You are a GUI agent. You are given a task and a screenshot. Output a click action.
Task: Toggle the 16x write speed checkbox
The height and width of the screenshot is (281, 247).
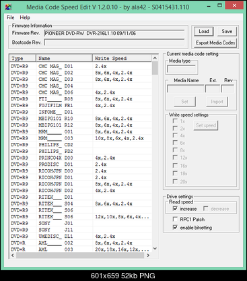point(175,166)
